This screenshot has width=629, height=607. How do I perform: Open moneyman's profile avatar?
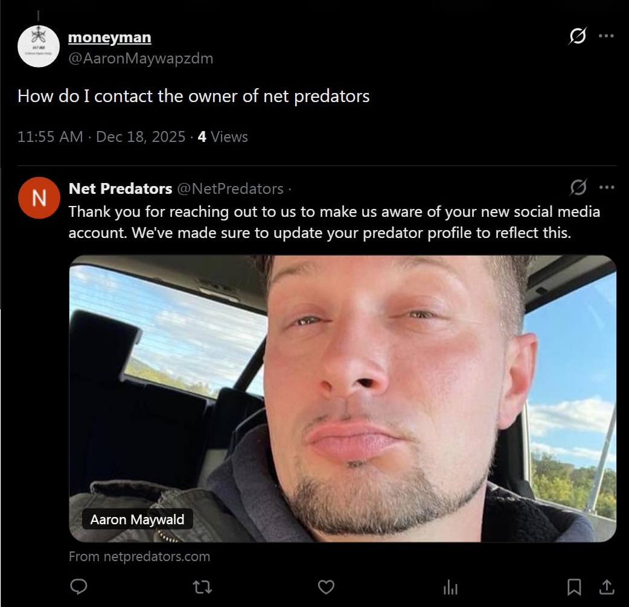click(x=39, y=46)
